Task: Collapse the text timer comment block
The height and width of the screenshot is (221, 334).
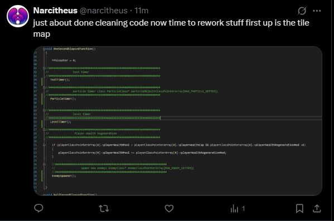Action: tap(44, 68)
